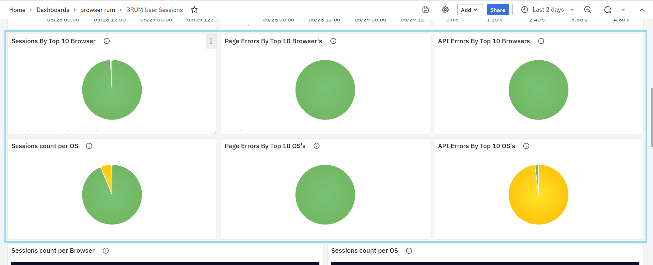Click the save dashboard icon
Image resolution: width=653 pixels, height=265 pixels.
(x=425, y=10)
